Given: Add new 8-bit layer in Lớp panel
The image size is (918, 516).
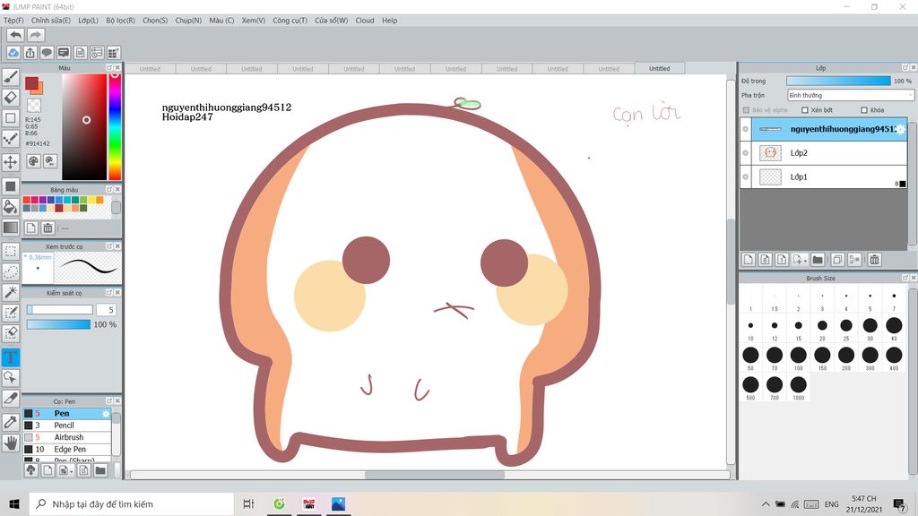Looking at the screenshot, I should [765, 260].
